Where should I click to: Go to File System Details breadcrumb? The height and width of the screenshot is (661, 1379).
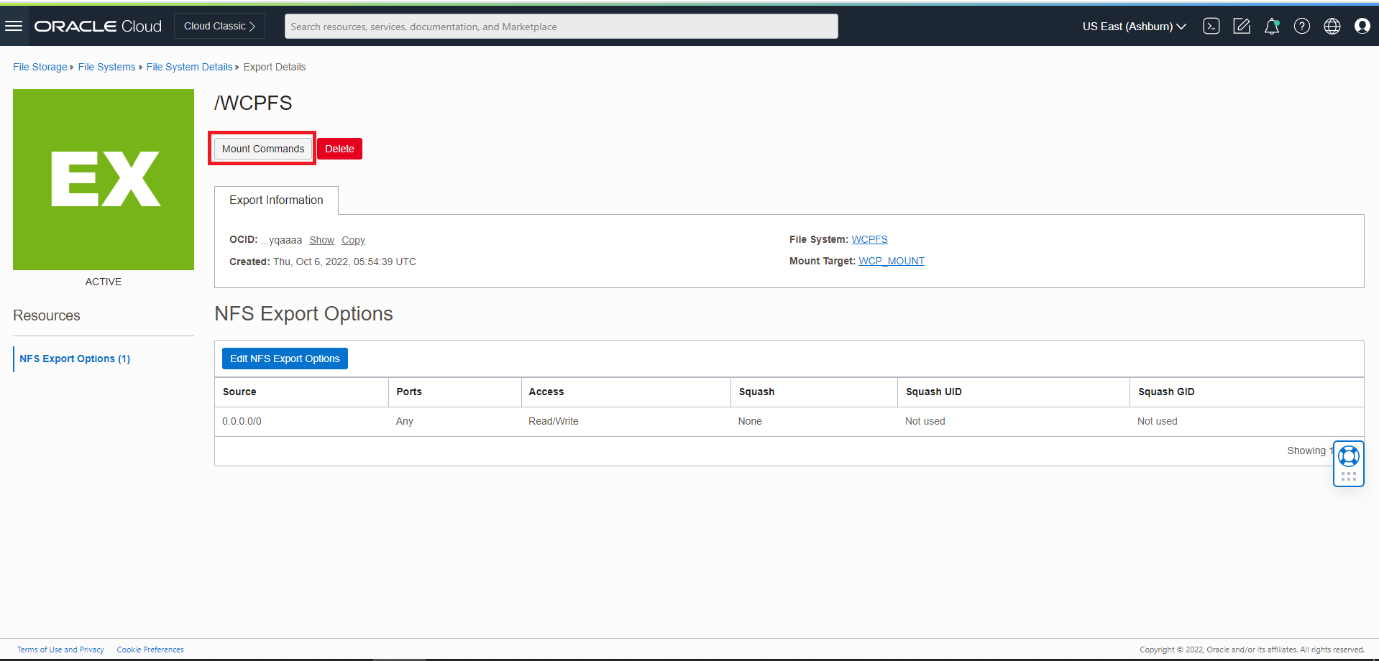(x=189, y=67)
